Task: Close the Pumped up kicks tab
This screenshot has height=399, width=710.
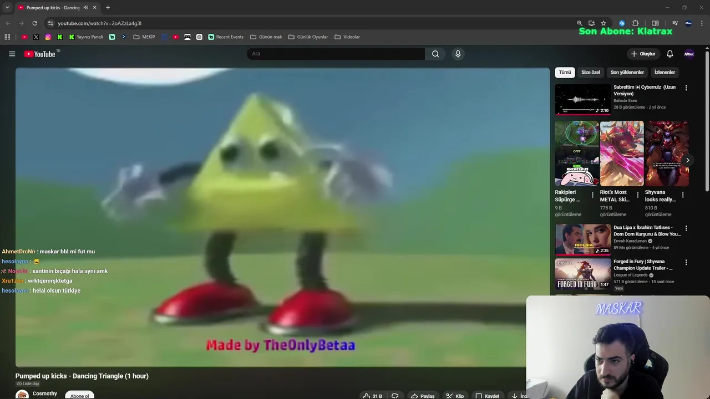Action: point(94,8)
